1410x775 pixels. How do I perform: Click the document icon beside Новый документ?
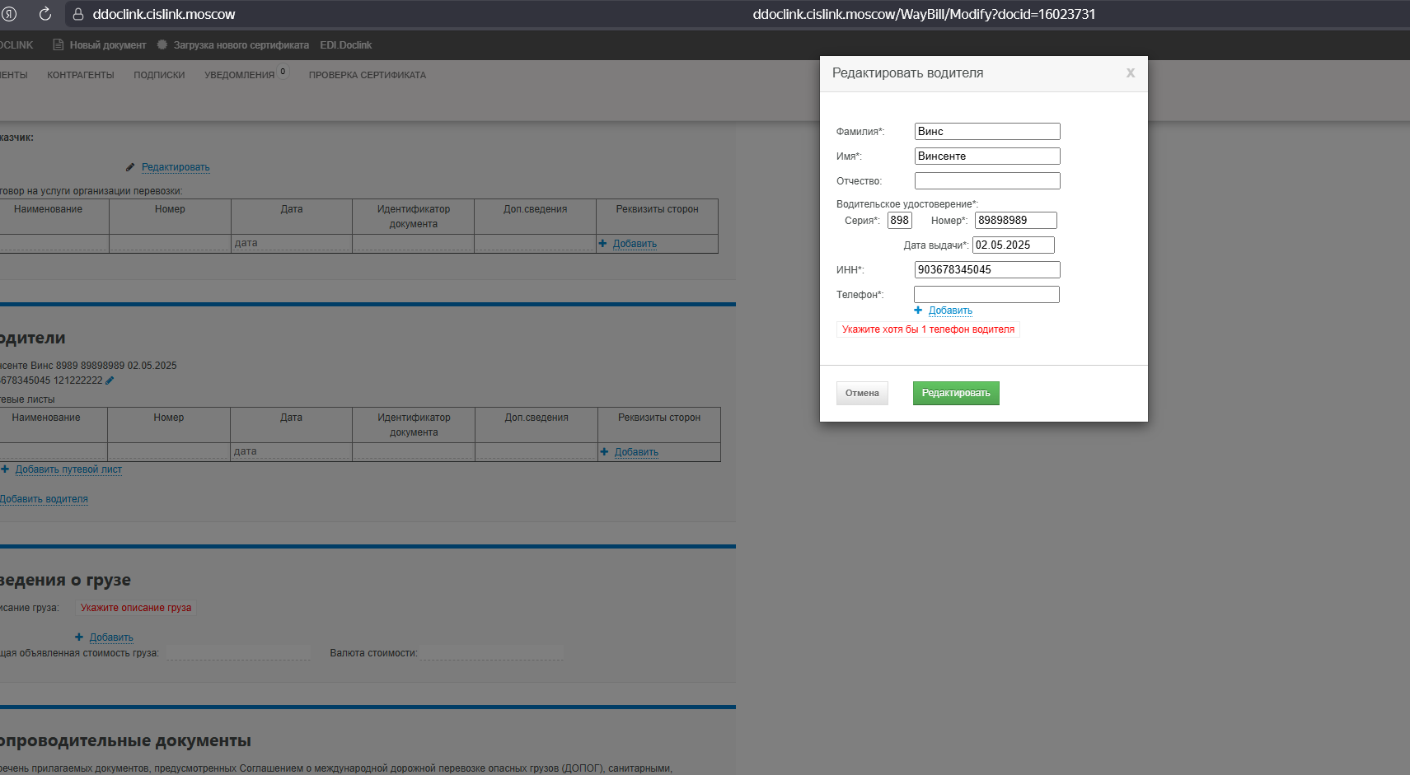coord(58,44)
